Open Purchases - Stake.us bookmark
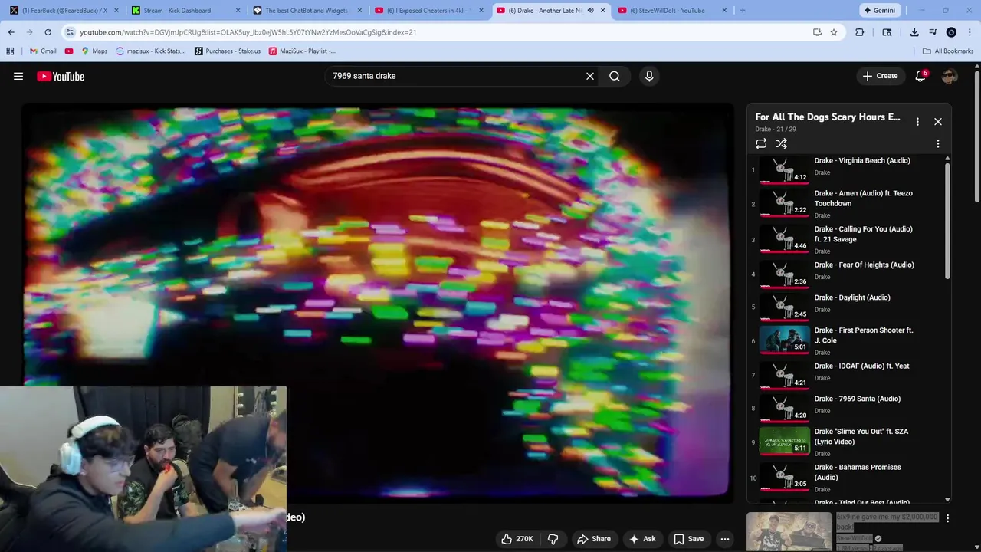Screen dimensions: 981x552 228,51
